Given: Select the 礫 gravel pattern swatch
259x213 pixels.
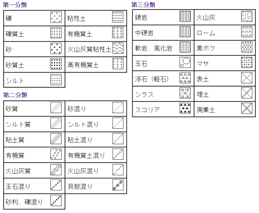Looking at the screenshot, I should click(x=56, y=17).
